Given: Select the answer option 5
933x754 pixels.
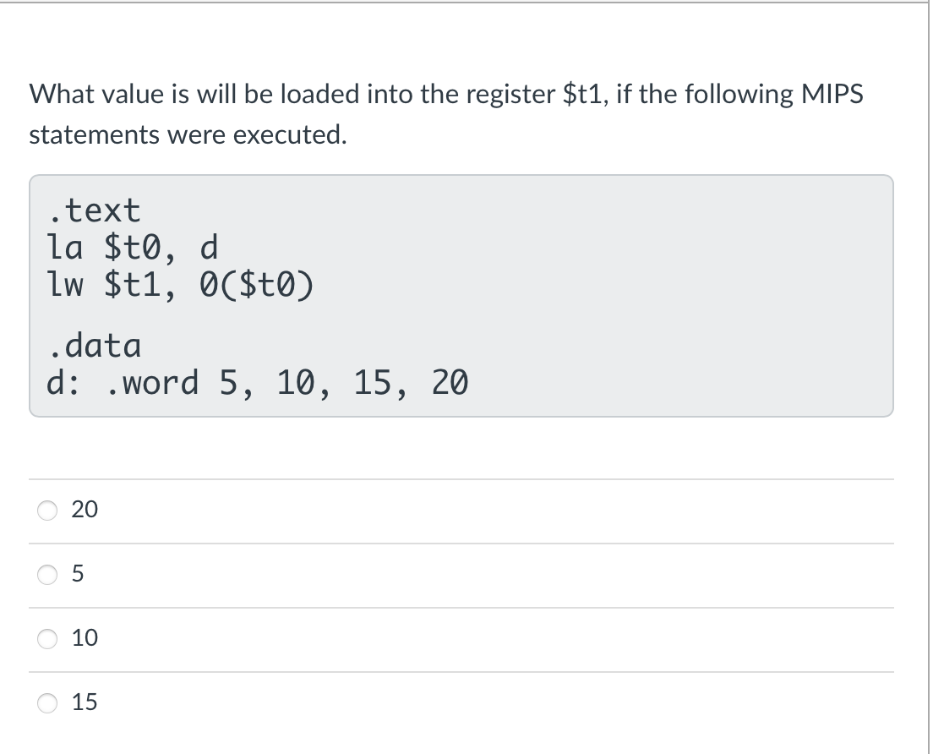Looking at the screenshot, I should [82, 574].
